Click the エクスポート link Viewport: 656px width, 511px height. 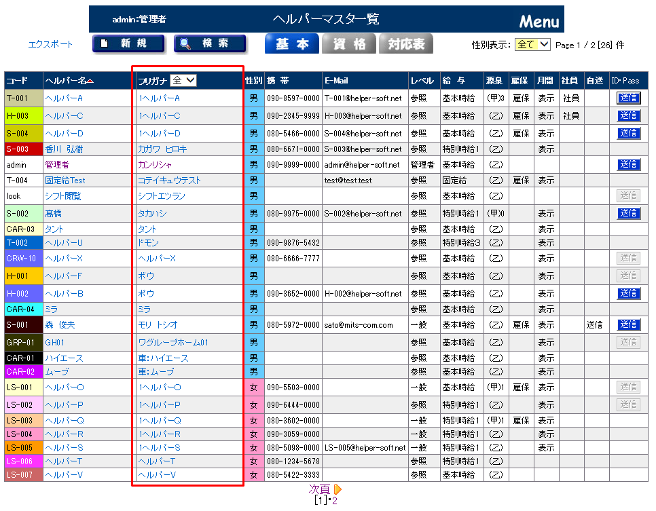(50, 45)
